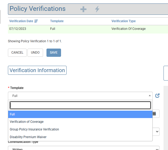Click the Undo button

[35, 53]
